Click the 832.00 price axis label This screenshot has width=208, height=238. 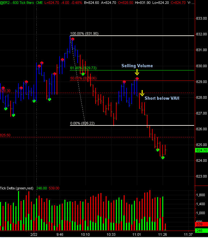click(x=202, y=34)
